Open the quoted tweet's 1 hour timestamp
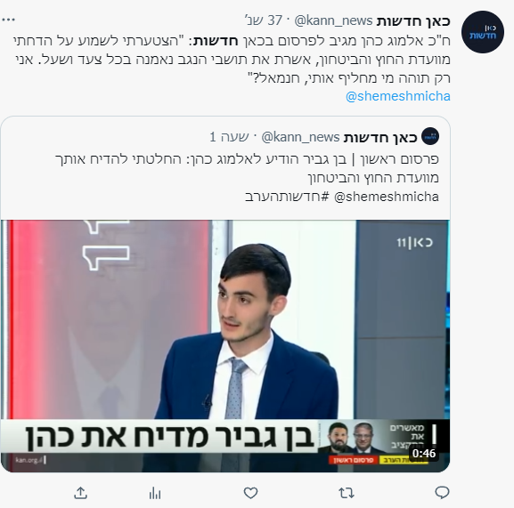The width and height of the screenshot is (514, 508). tap(229, 137)
